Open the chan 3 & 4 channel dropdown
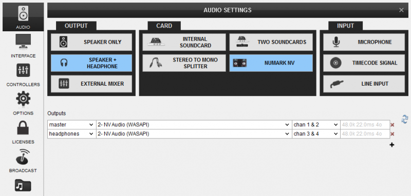This screenshot has width=411, height=196. pyautogui.click(x=316, y=134)
